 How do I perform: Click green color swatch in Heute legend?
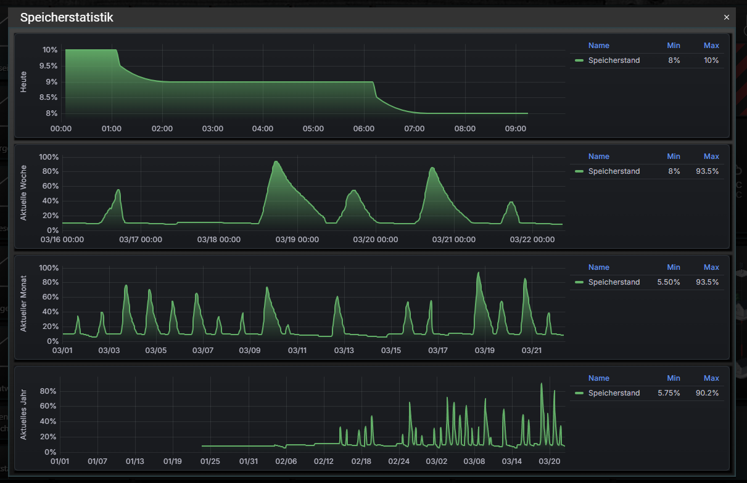(579, 60)
